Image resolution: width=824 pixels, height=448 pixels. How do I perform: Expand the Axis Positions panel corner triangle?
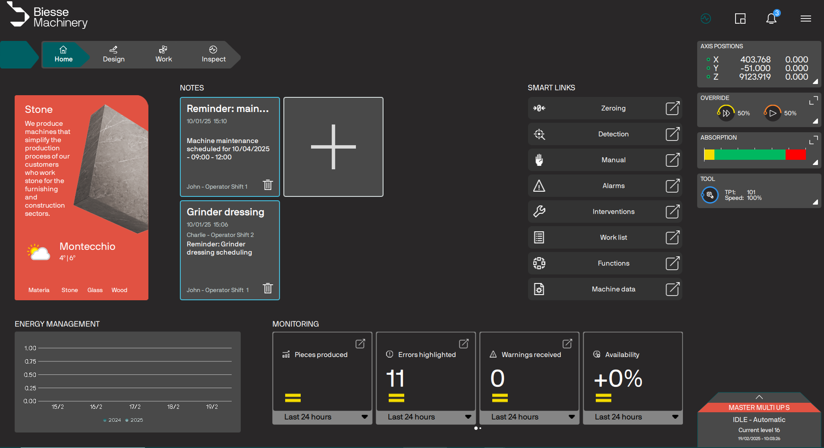(816, 81)
